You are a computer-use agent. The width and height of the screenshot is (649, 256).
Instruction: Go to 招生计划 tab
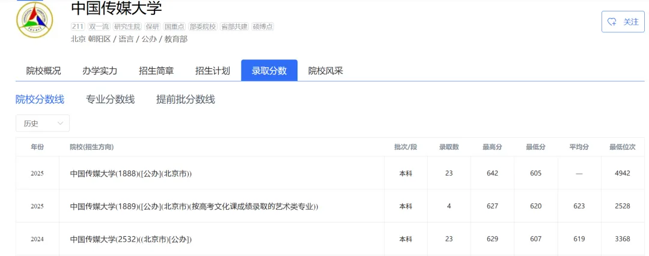[x=212, y=71]
